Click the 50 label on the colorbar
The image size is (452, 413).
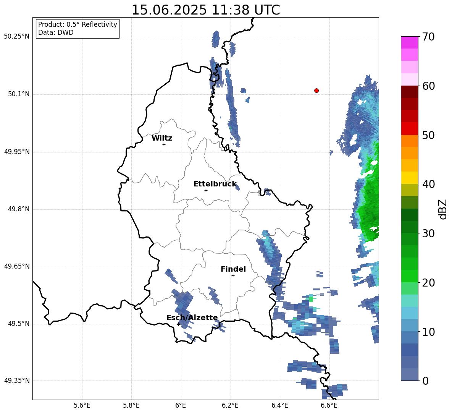[428, 135]
